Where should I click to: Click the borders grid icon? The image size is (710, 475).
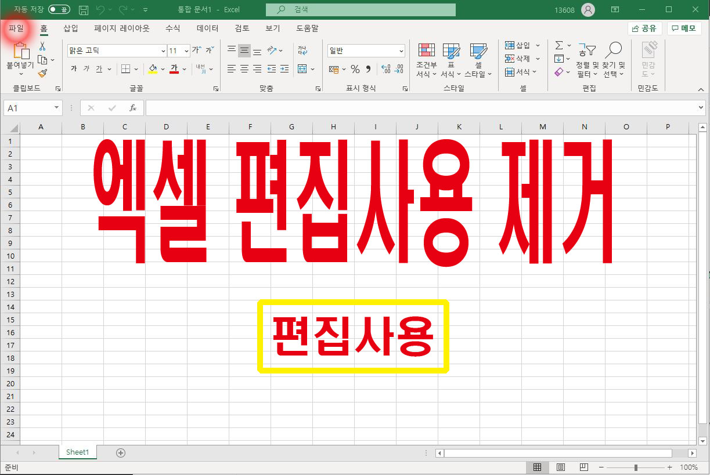125,69
